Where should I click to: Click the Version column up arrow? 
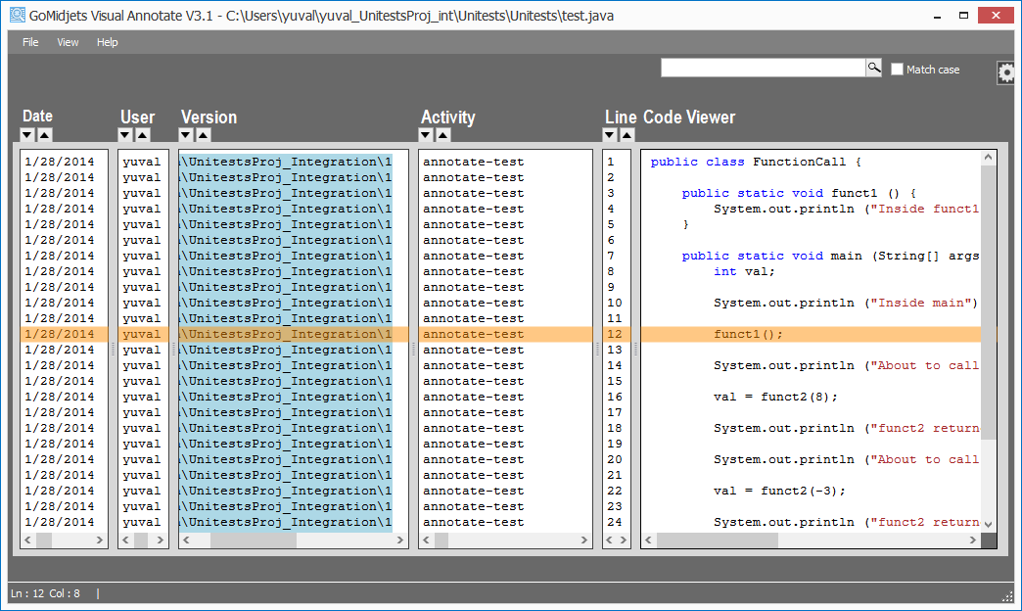click(204, 135)
